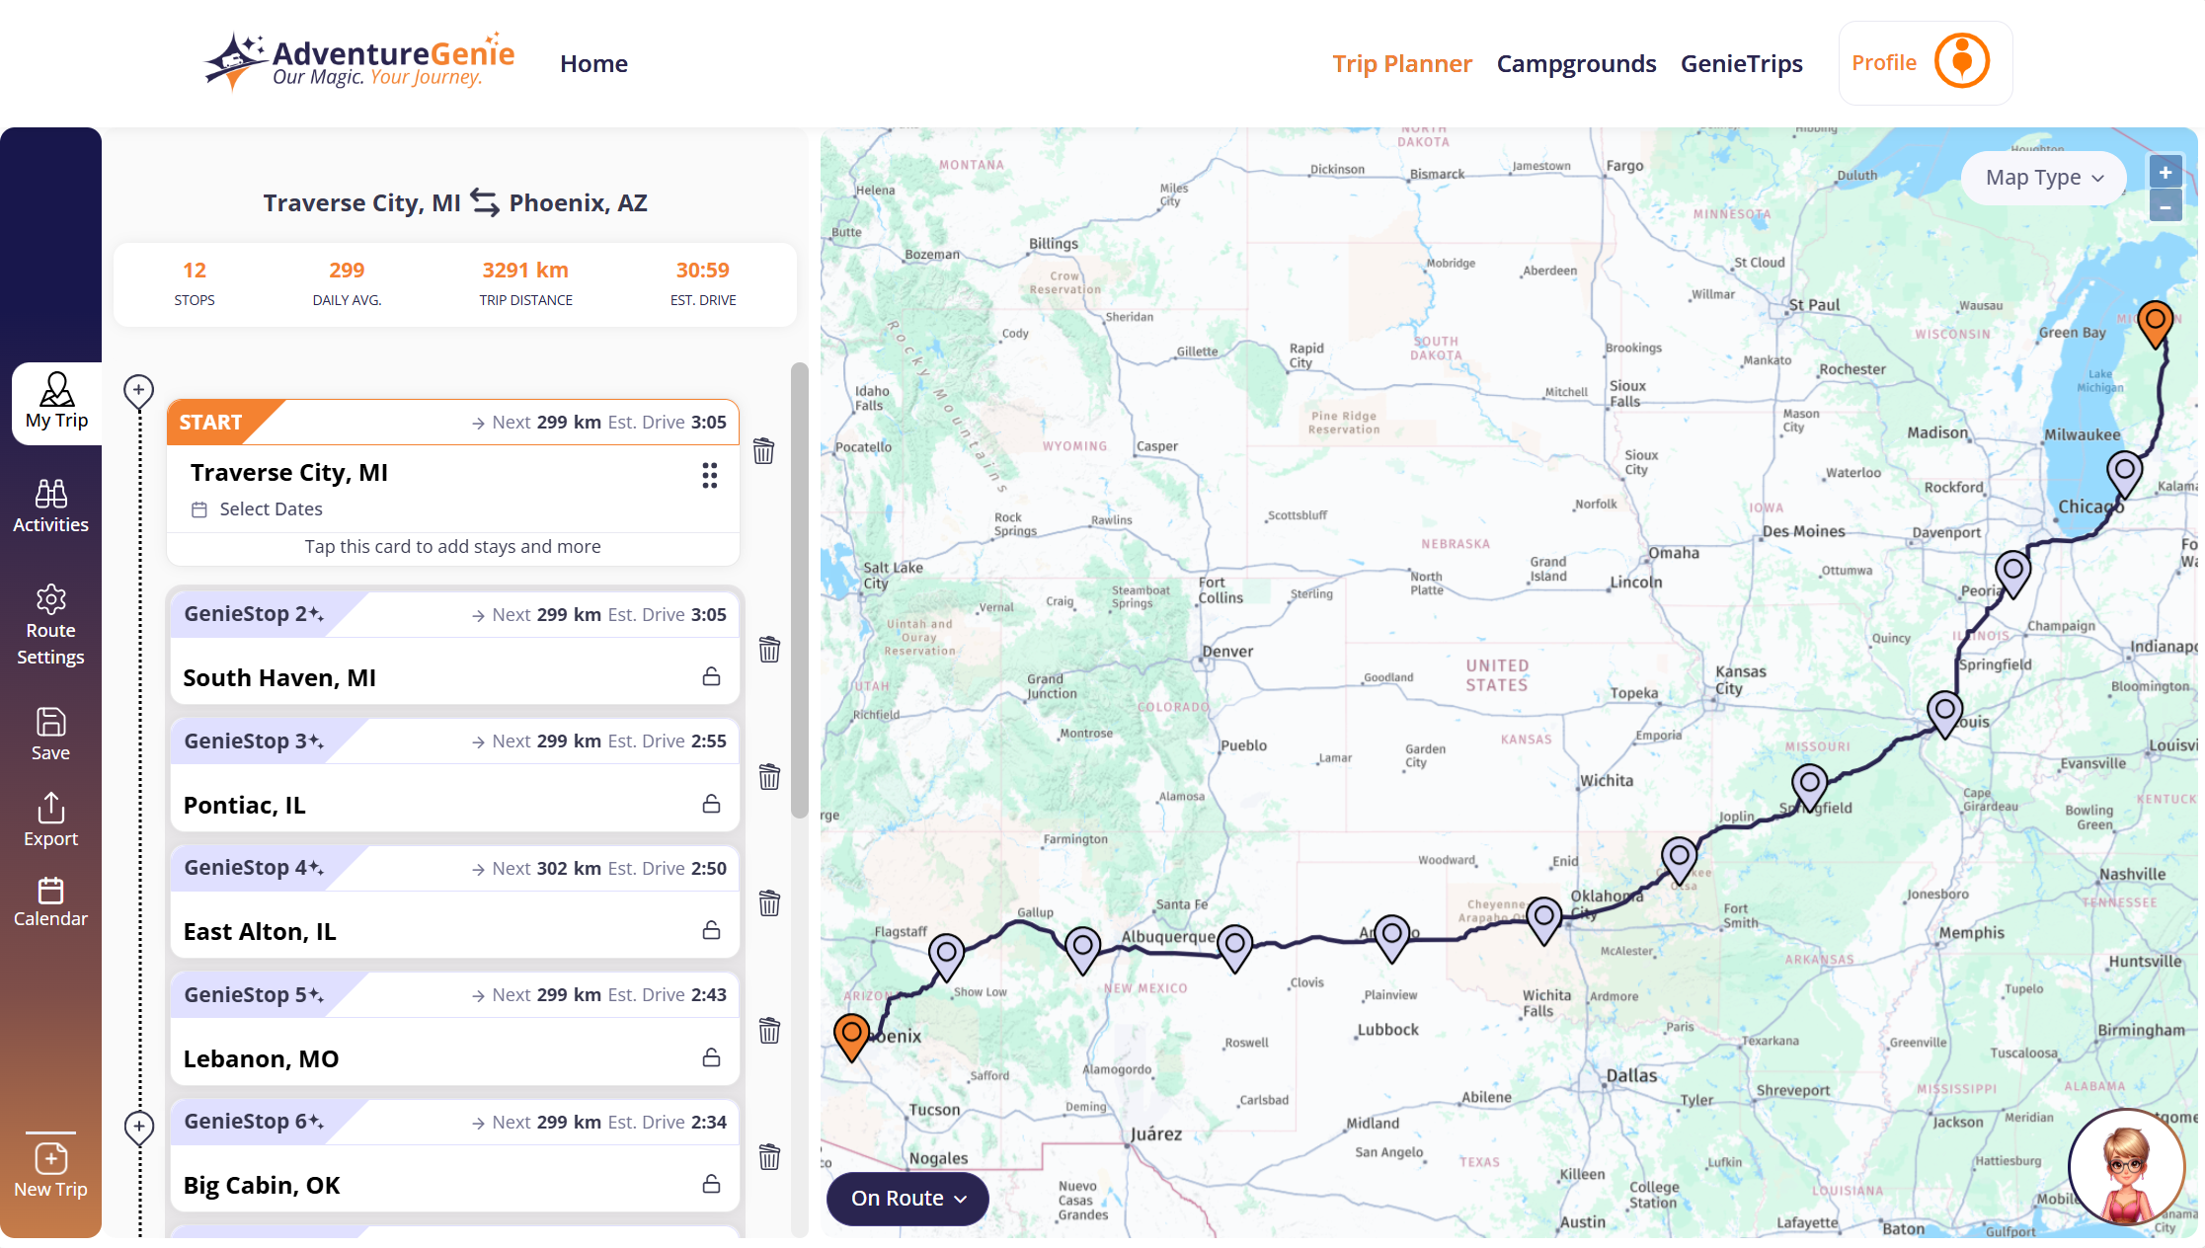Click the calendar icon beside Select Dates
This screenshot has width=2205, height=1248.
[x=199, y=509]
